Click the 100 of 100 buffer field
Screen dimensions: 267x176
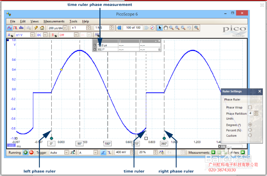click(x=133, y=28)
